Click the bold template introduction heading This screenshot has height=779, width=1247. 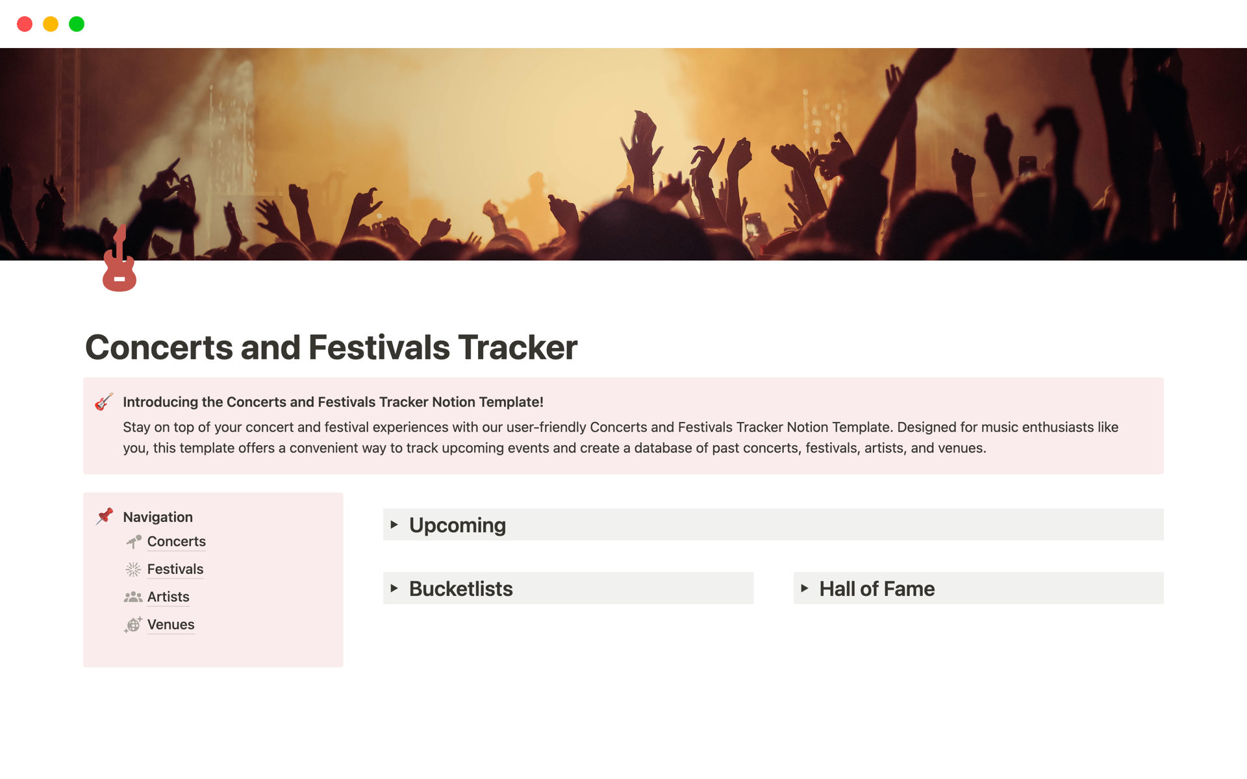tap(333, 402)
